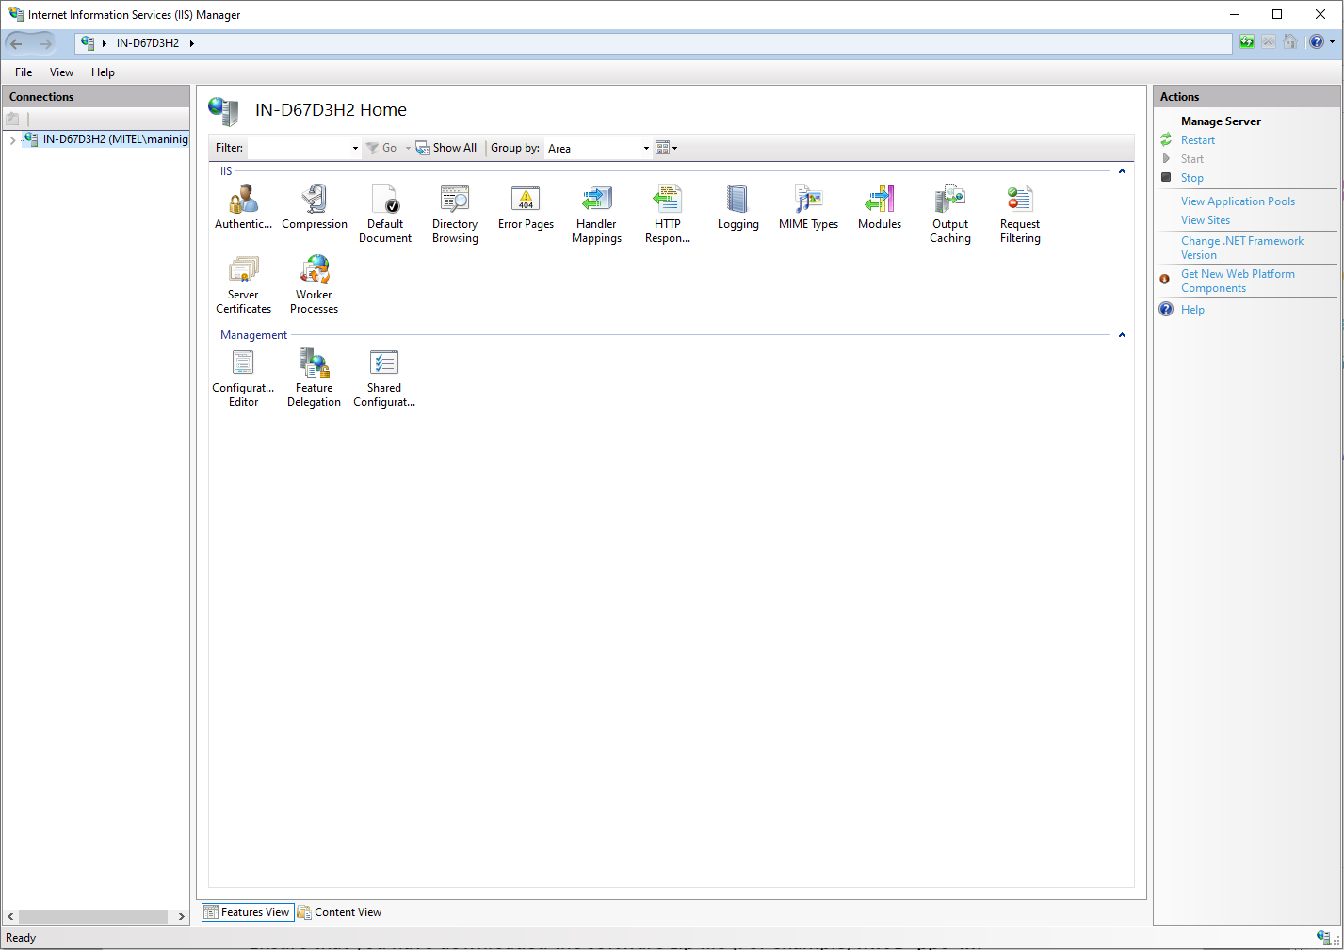Click the Help link in Actions
1344x950 pixels.
point(1192,310)
